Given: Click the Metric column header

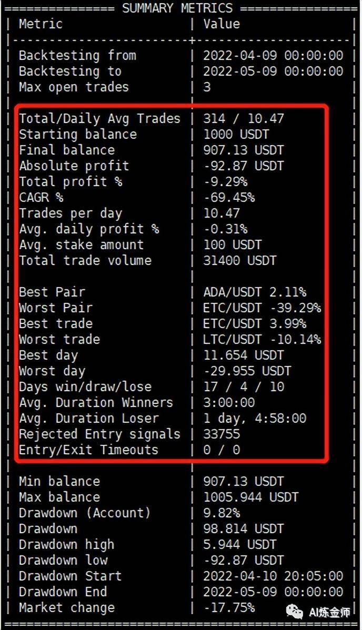Looking at the screenshot, I should point(41,24).
